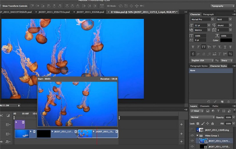The image size is (236, 149).
Task: Show more document tabs double-arrow
Action: point(186,12)
